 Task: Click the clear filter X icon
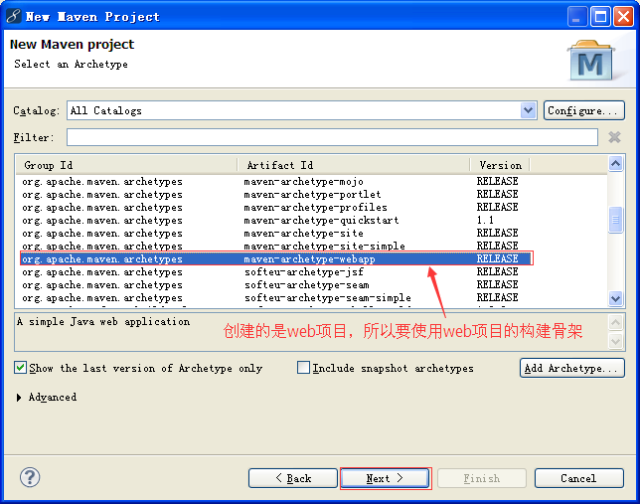(x=614, y=137)
